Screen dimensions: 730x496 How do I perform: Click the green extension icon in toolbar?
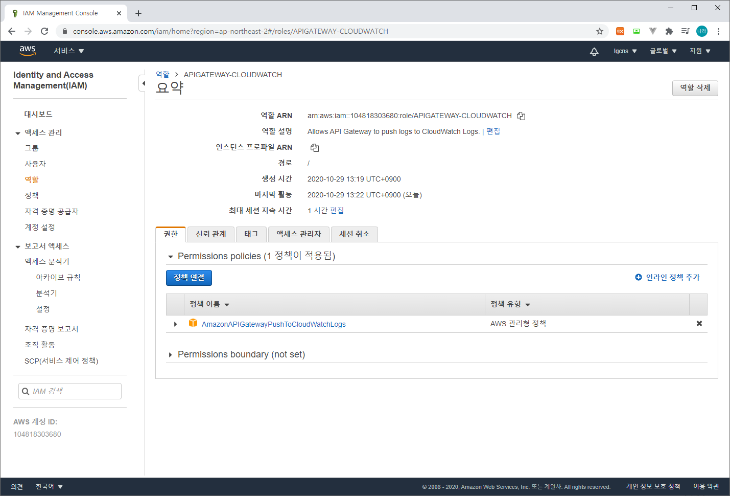pos(637,31)
